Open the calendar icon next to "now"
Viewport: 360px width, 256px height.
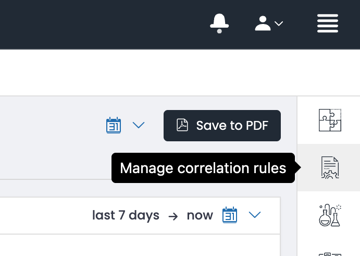pos(230,215)
